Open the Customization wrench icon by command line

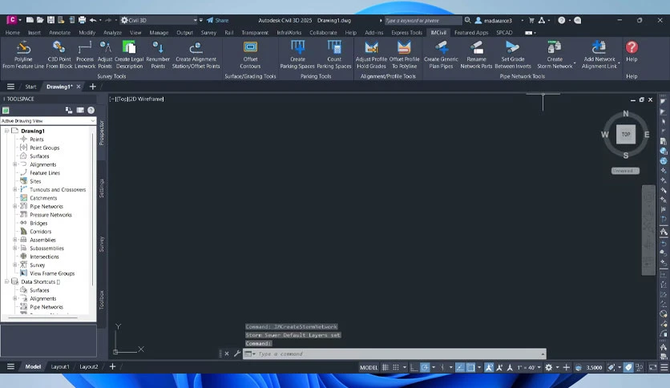[237, 354]
